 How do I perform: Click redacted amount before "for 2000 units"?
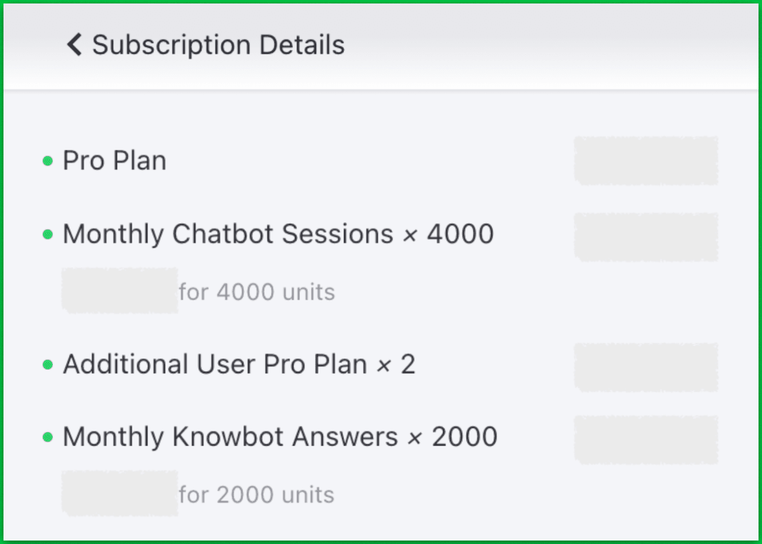point(119,493)
